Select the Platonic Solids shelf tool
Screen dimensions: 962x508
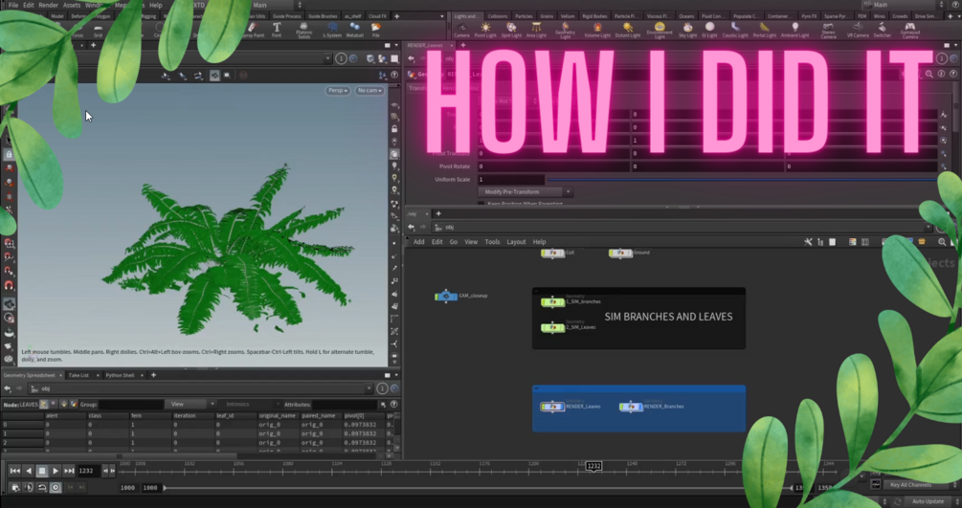click(303, 31)
